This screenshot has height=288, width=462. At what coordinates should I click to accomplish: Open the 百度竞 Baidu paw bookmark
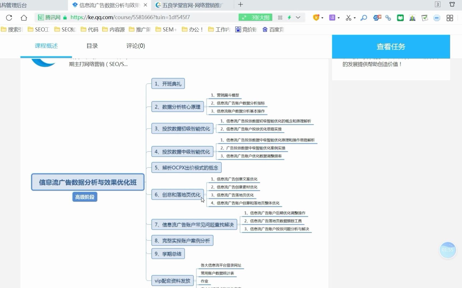[x=273, y=29]
